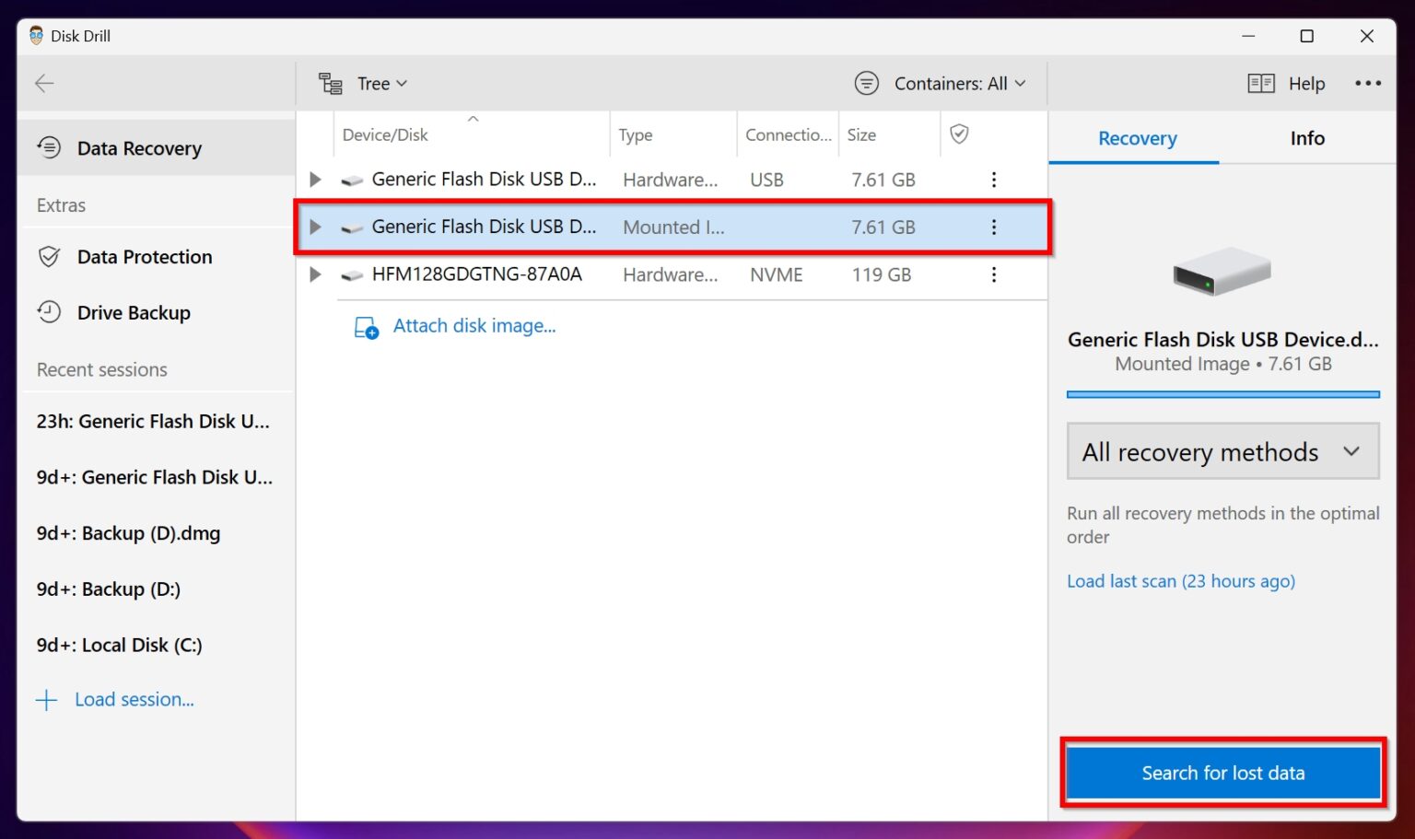Click the Attach disk image icon
This screenshot has height=839, width=1415.
pyautogui.click(x=367, y=328)
